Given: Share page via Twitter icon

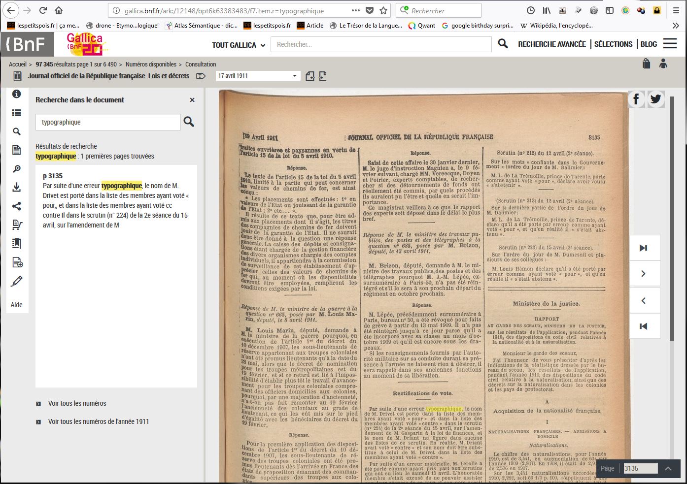Looking at the screenshot, I should [655, 99].
